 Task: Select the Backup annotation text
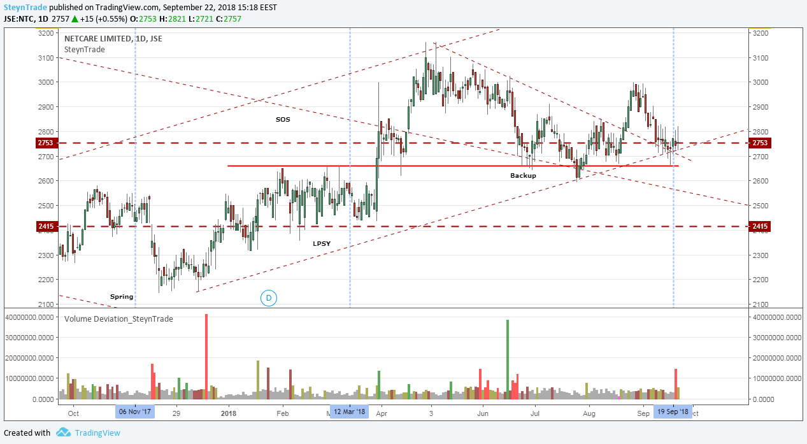[523, 175]
